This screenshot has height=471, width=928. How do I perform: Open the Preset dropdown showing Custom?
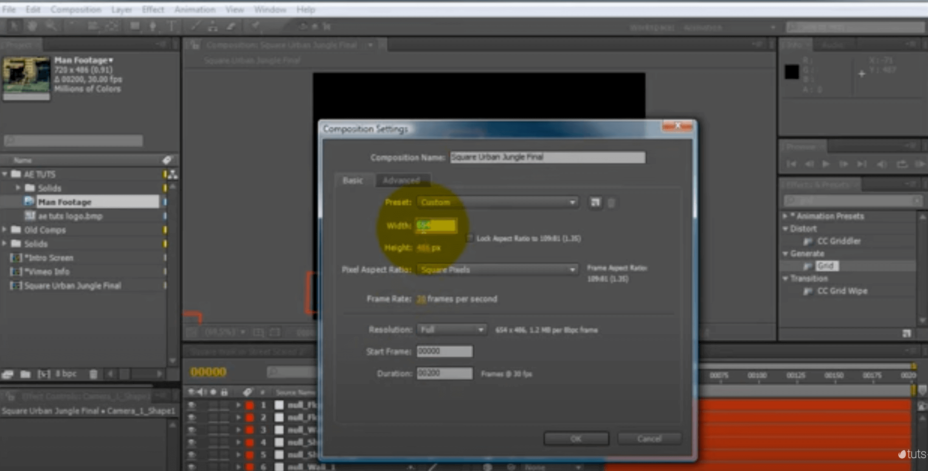coord(497,202)
